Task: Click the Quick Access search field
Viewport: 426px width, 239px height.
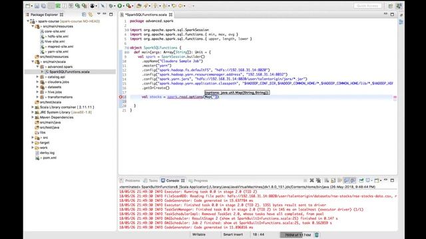Action: click(367, 6)
